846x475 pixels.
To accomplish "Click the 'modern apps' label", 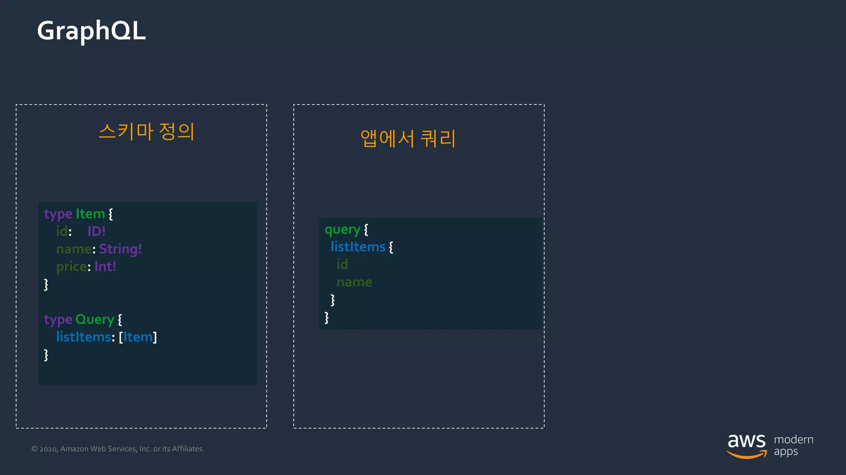I will (x=794, y=446).
